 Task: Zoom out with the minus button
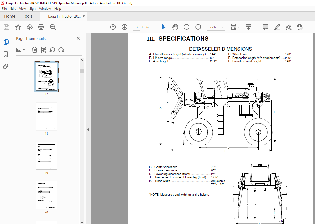pyautogui.click(x=186, y=27)
